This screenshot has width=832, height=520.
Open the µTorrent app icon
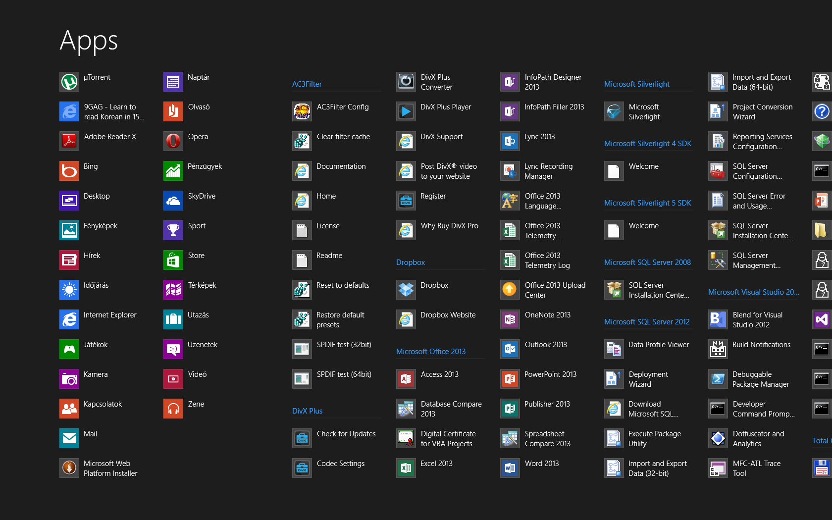tap(69, 82)
